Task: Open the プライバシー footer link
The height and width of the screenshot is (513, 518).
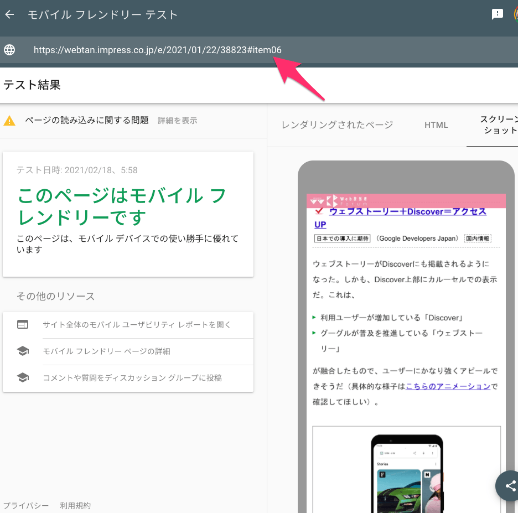Action: (x=26, y=505)
